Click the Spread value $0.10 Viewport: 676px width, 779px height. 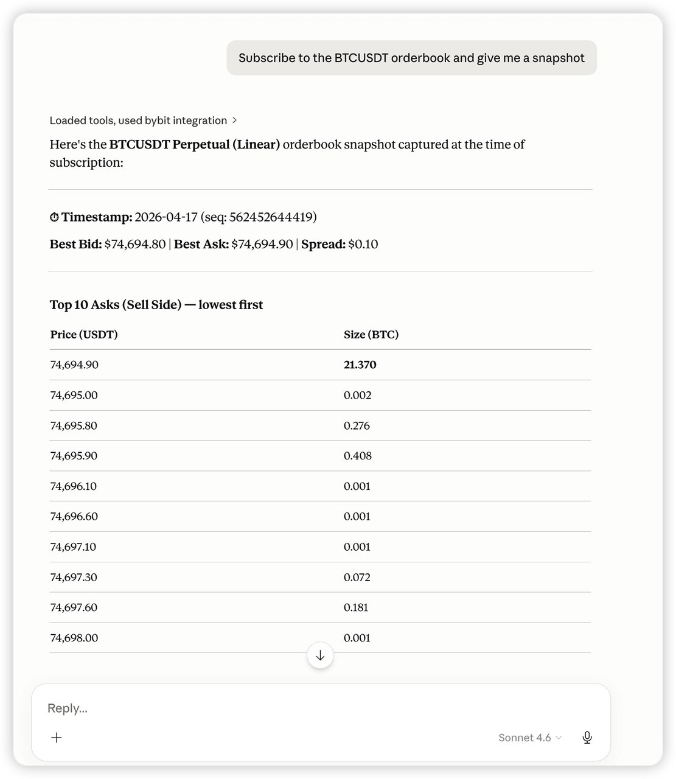point(364,243)
